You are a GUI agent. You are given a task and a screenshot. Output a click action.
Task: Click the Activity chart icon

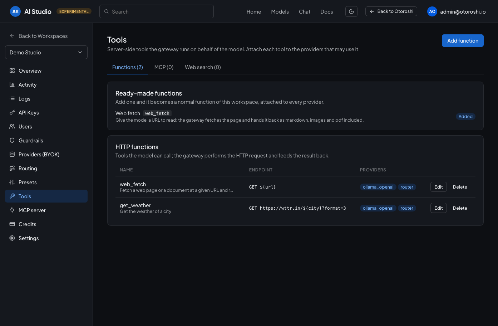tap(12, 84)
